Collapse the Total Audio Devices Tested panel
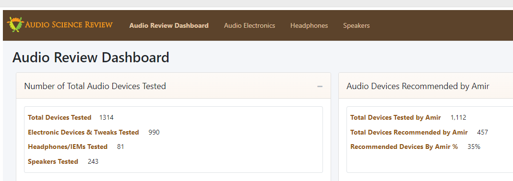 [x=320, y=86]
